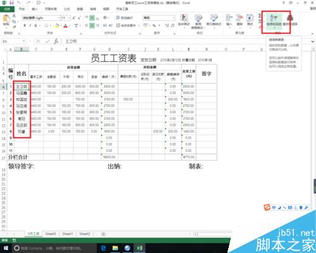Toggle top vertical alignment
The image size is (316, 253).
tap(87, 18)
